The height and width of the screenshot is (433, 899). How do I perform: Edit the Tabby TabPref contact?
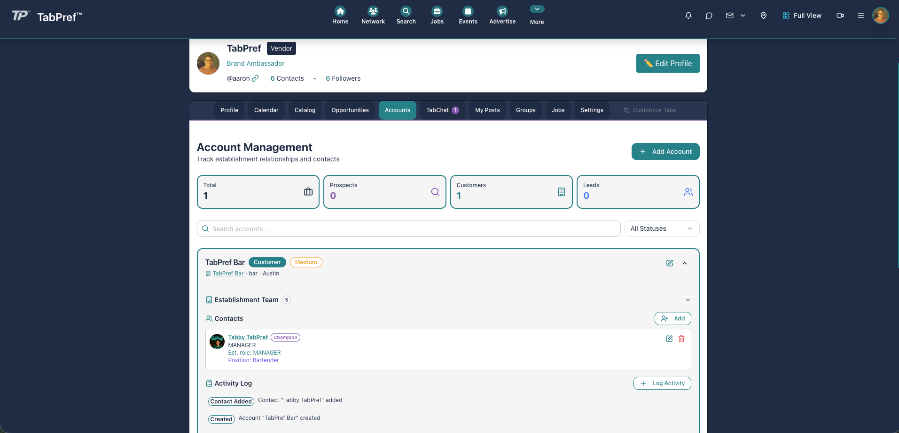click(x=669, y=339)
